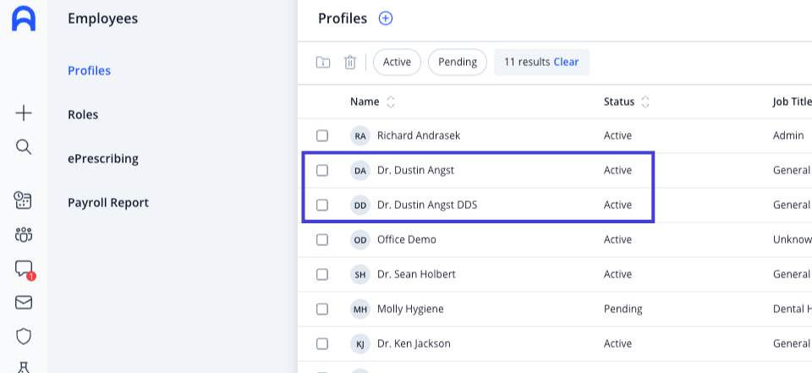Click the KJ avatar for Dr. Ken Jackson
Viewport: 812px width, 373px height.
360,344
